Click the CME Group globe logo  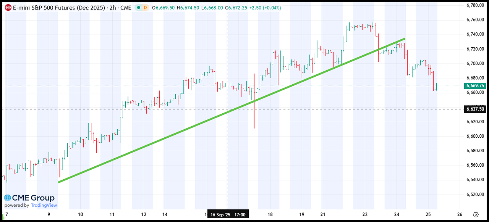pos(8,198)
